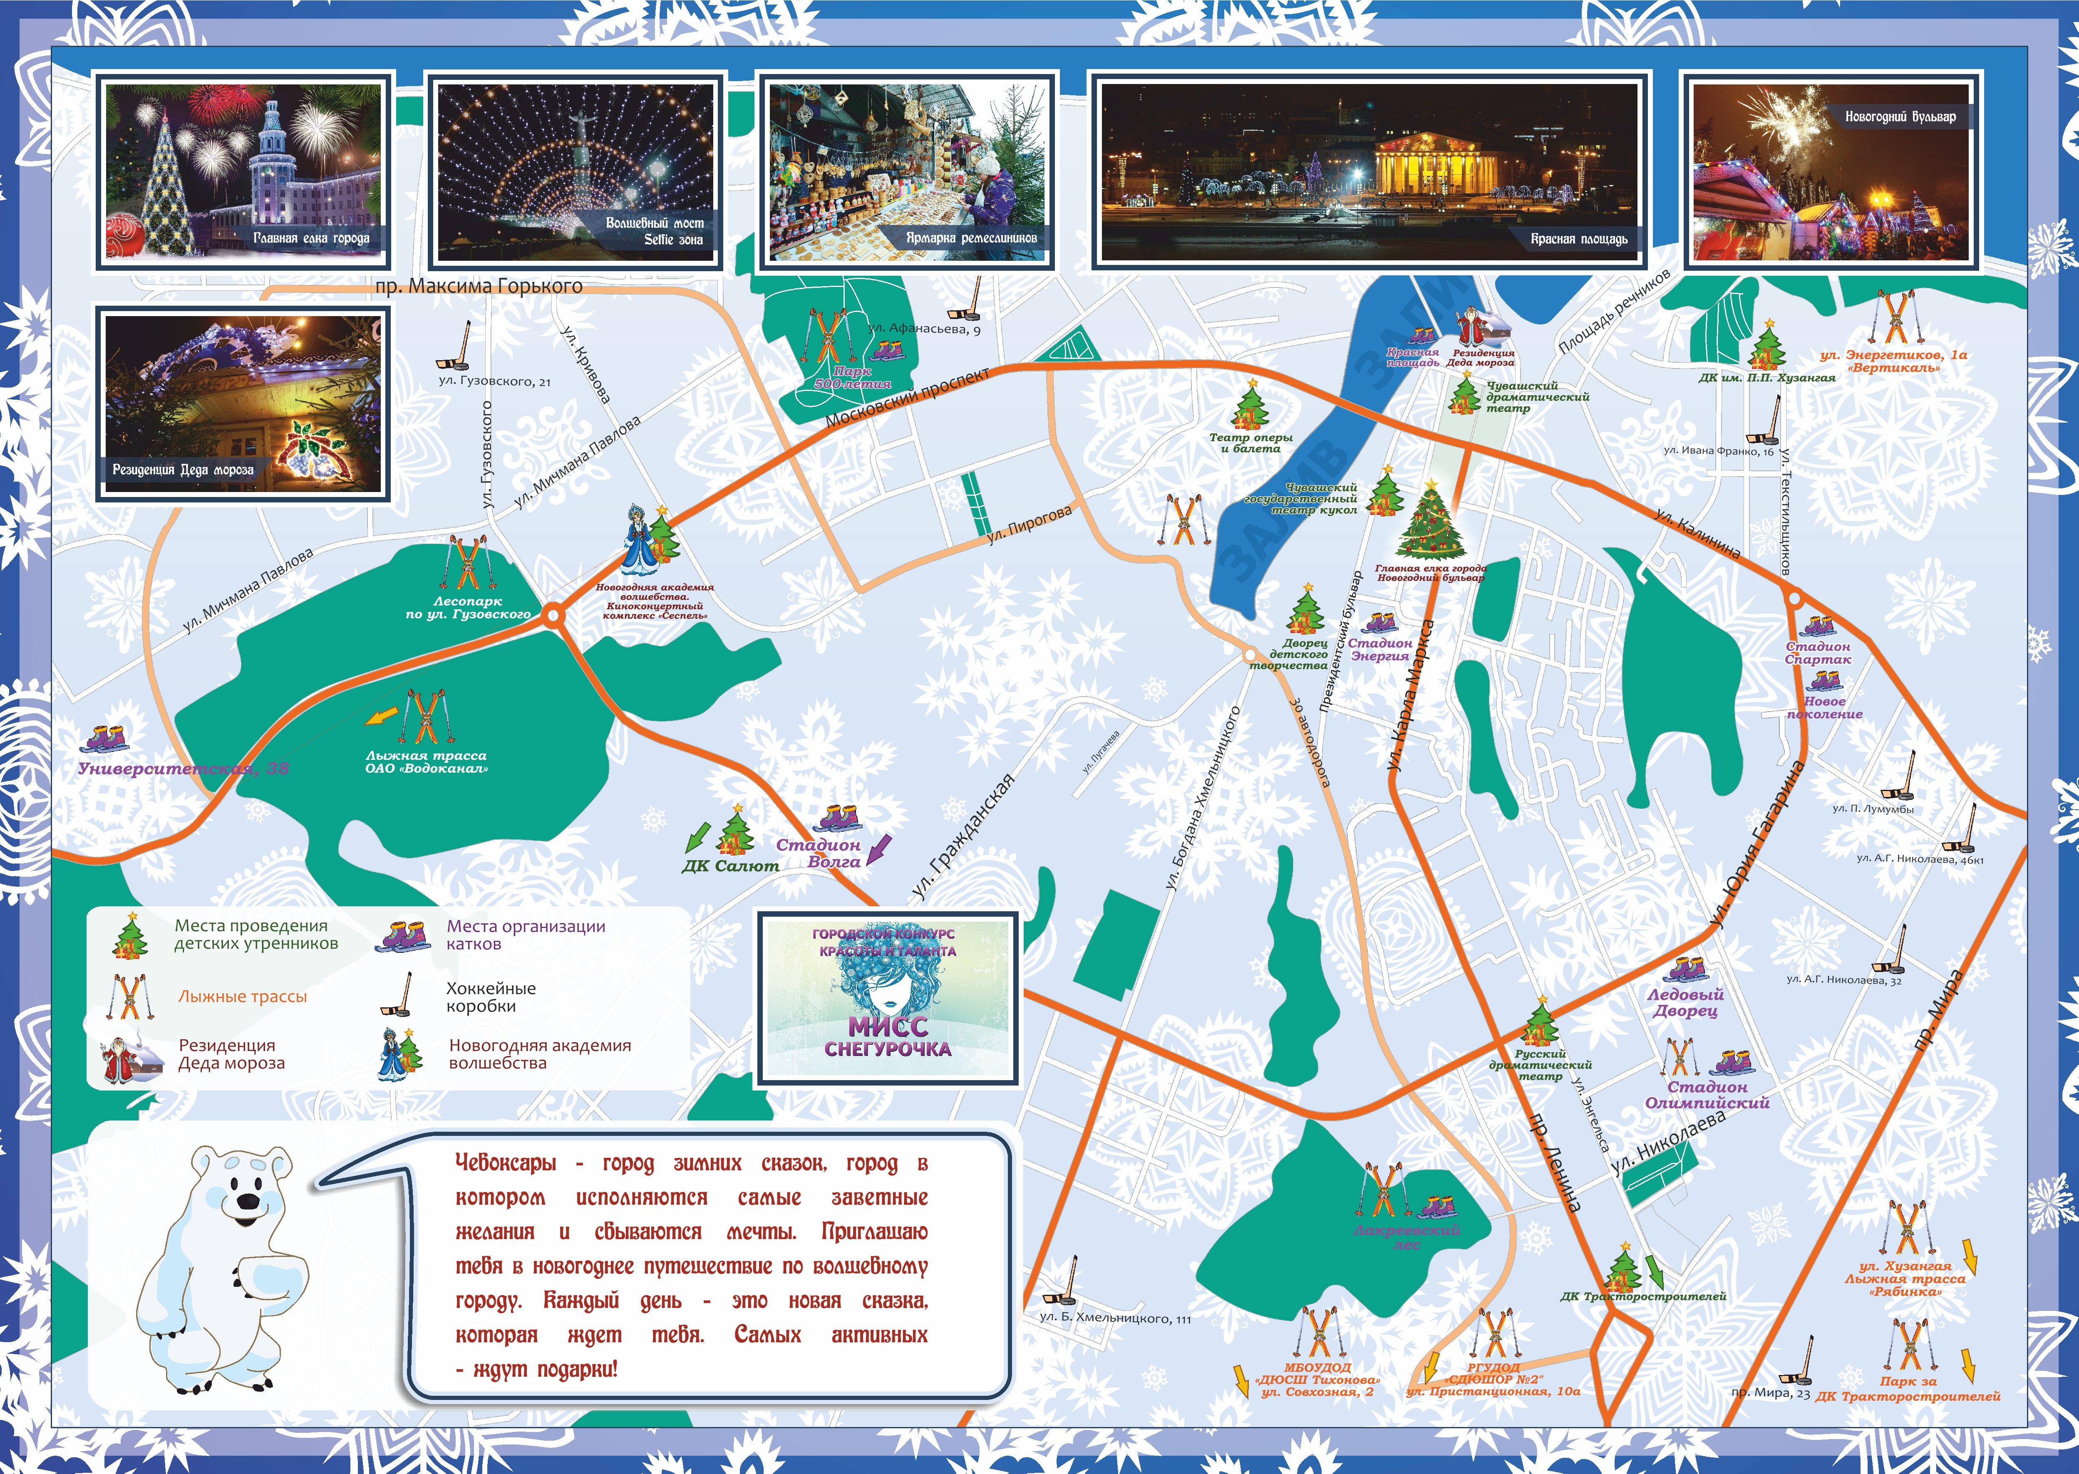Click tree icon at Чувашский государственный театр кукол

(1386, 491)
